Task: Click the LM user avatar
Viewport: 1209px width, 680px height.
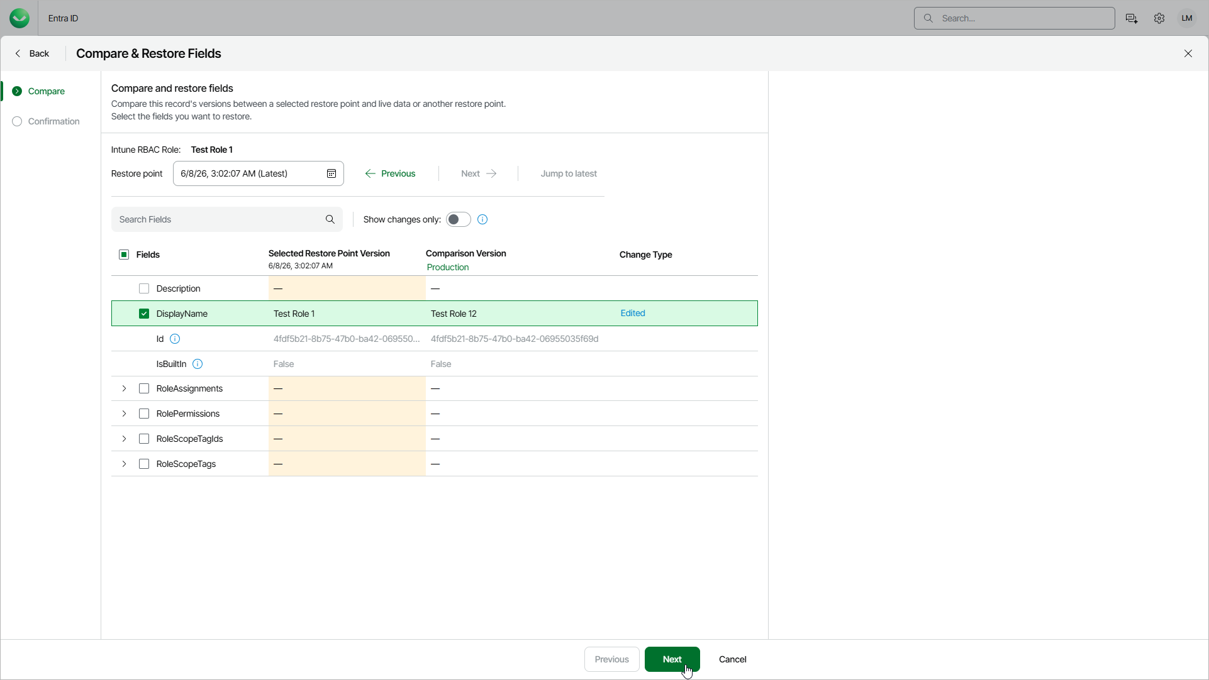Action: [x=1187, y=18]
